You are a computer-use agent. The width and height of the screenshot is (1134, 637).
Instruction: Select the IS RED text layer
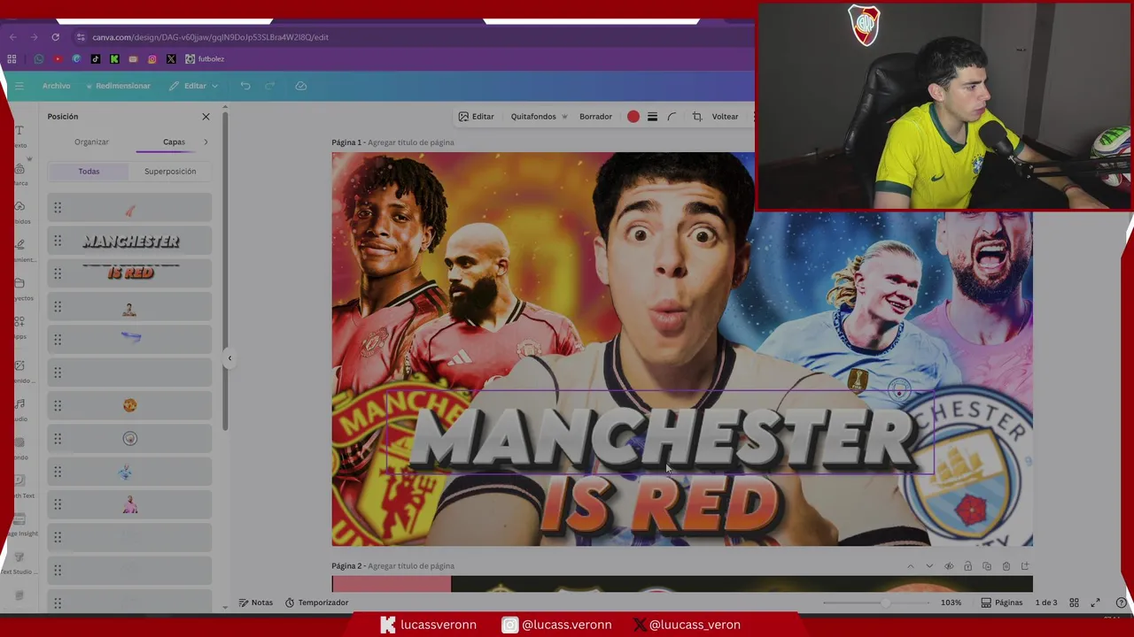click(129, 273)
